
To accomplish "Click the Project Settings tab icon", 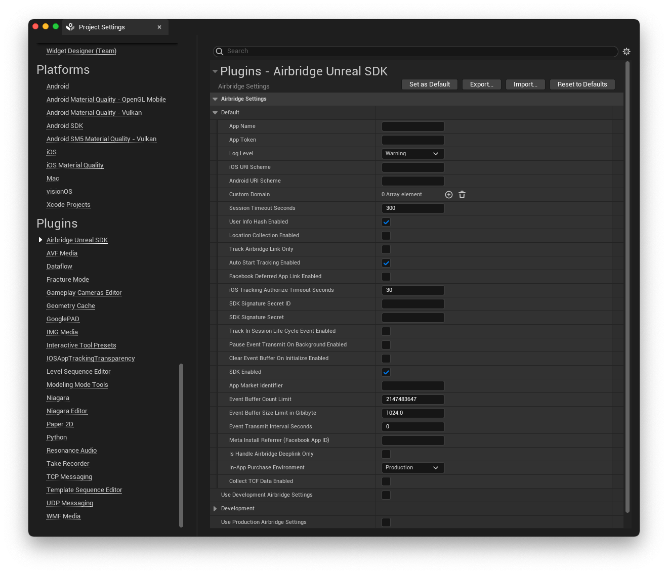I will pyautogui.click(x=70, y=27).
